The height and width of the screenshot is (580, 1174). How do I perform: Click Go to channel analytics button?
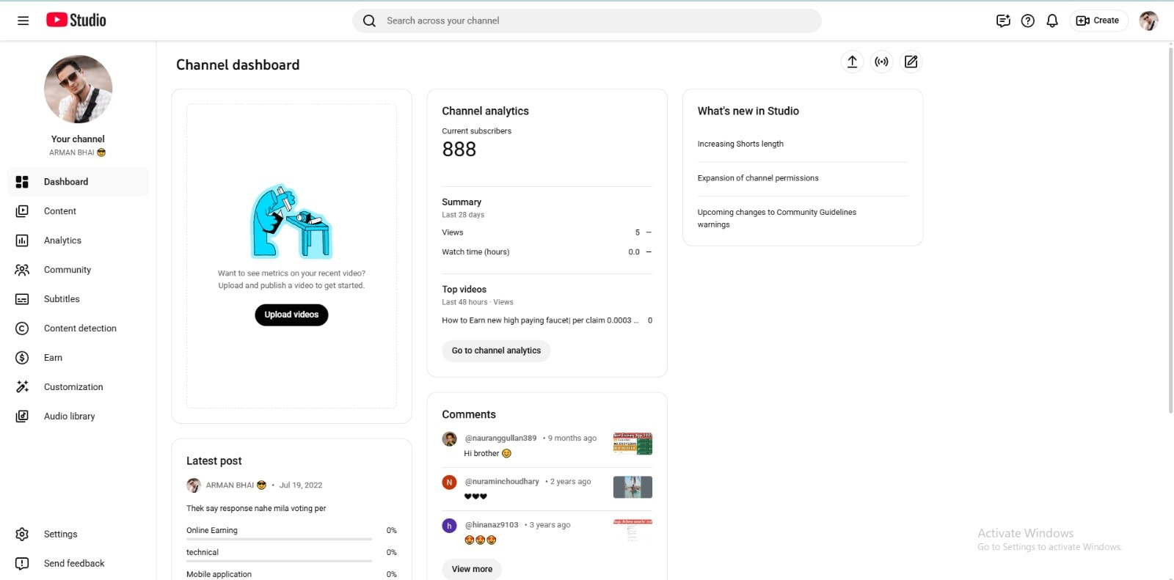496,350
